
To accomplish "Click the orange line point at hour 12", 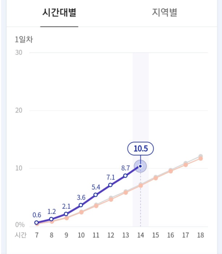I will [x=111, y=199].
